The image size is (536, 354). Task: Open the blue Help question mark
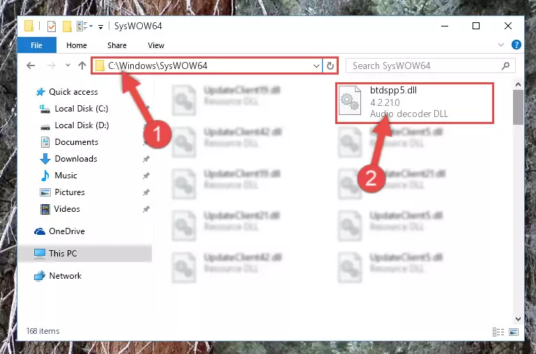[x=516, y=45]
